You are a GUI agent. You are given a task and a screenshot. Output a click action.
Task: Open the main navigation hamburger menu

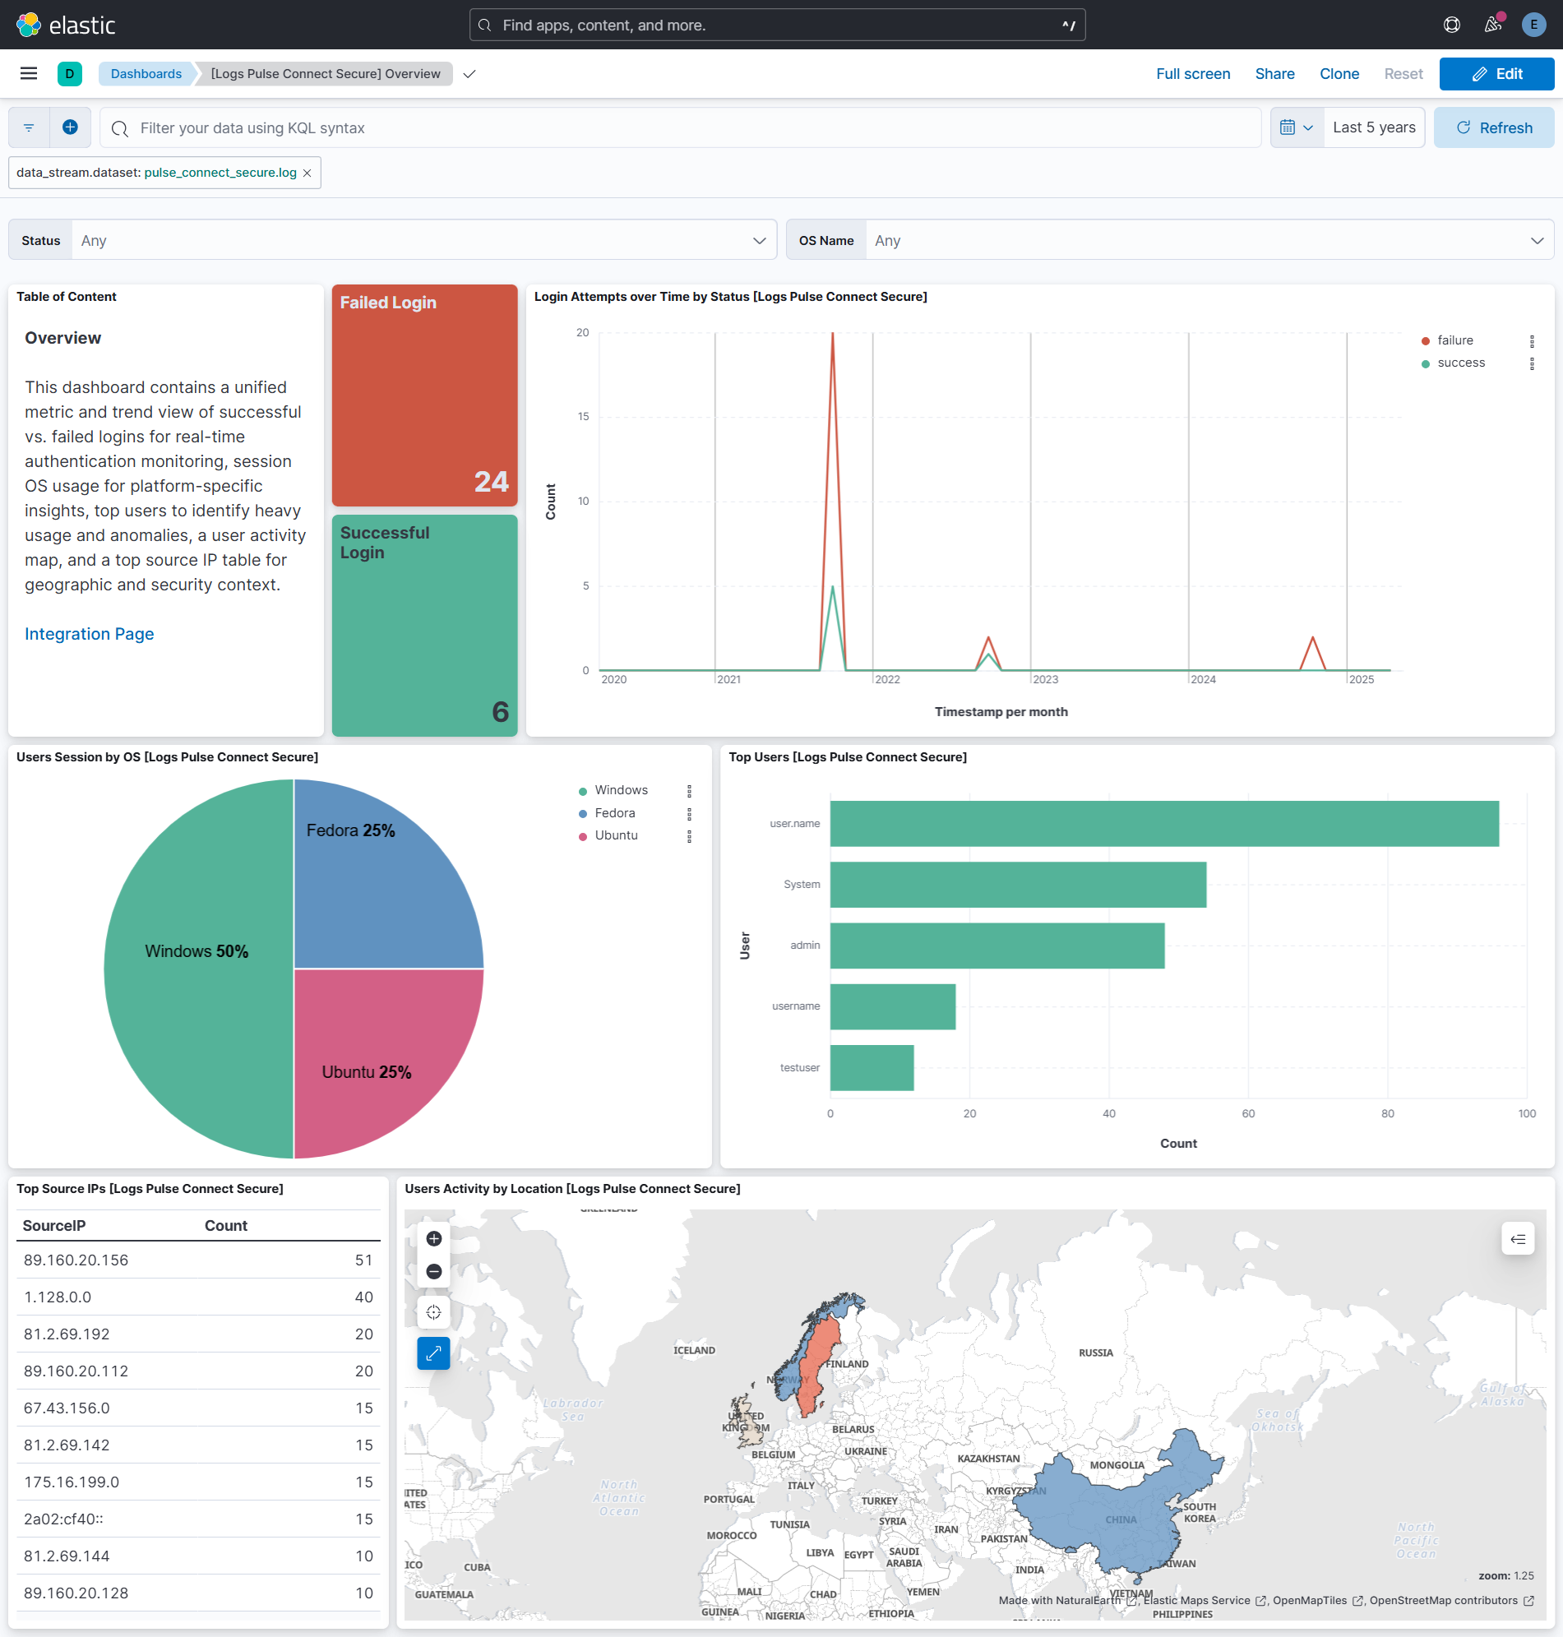coord(28,73)
